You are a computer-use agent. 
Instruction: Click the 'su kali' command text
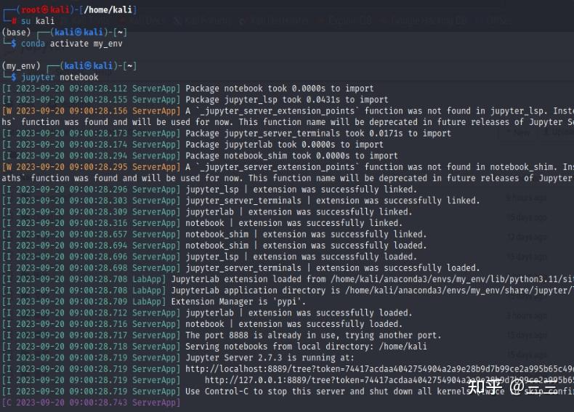pos(38,21)
